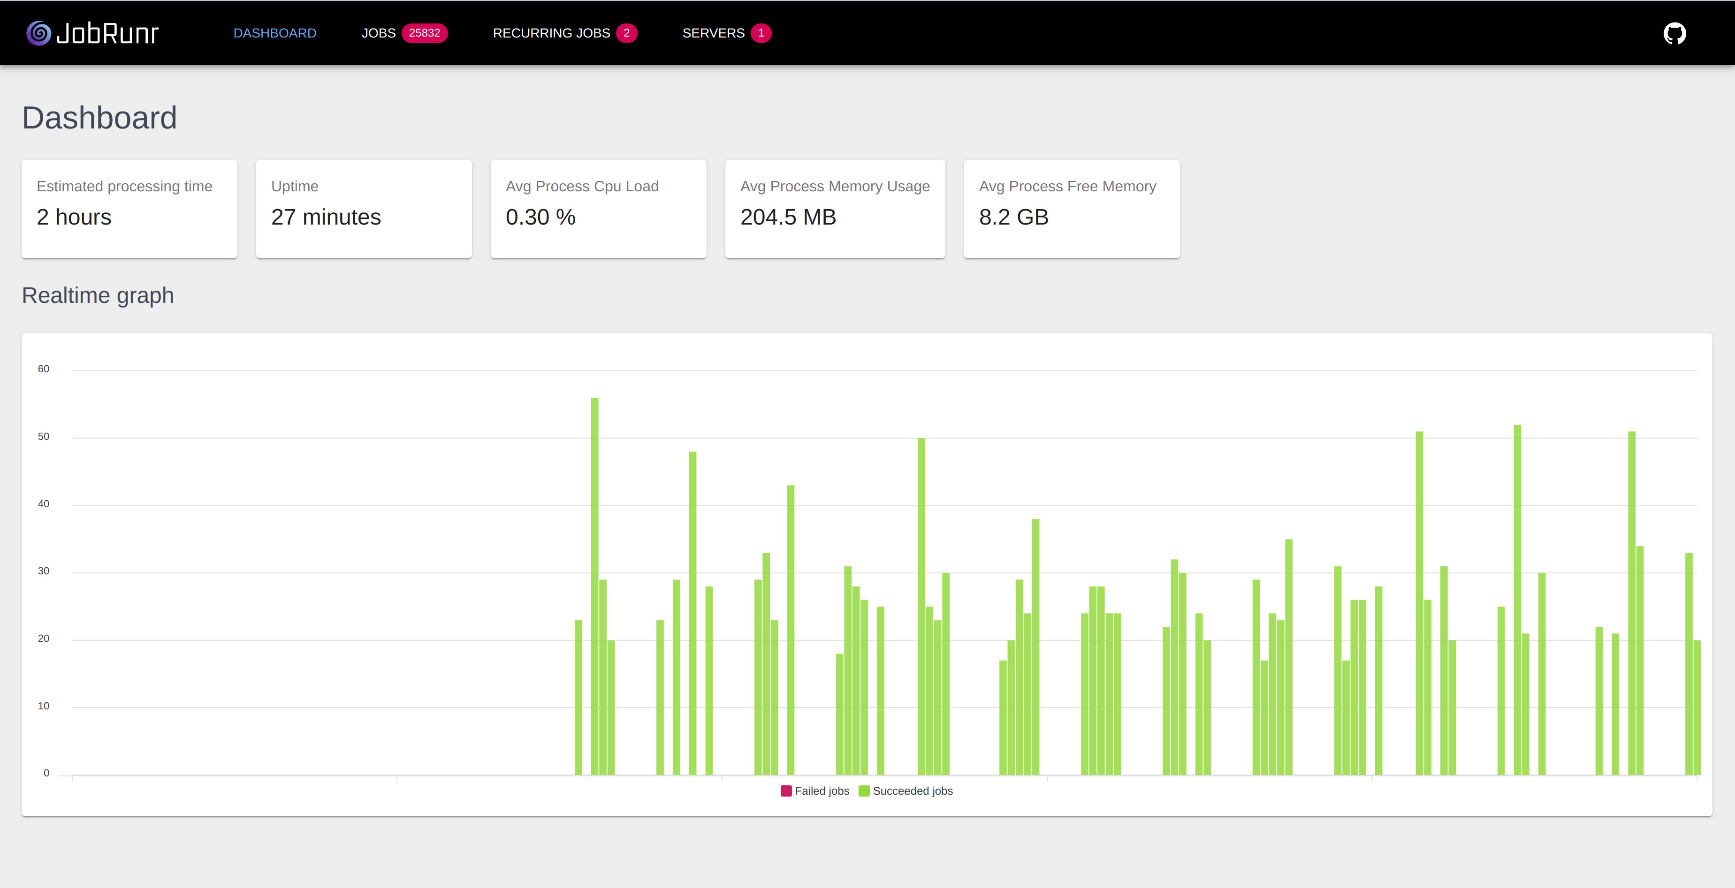The image size is (1735, 888).
Task: Click the green Succeeded jobs legend marker
Action: point(864,790)
